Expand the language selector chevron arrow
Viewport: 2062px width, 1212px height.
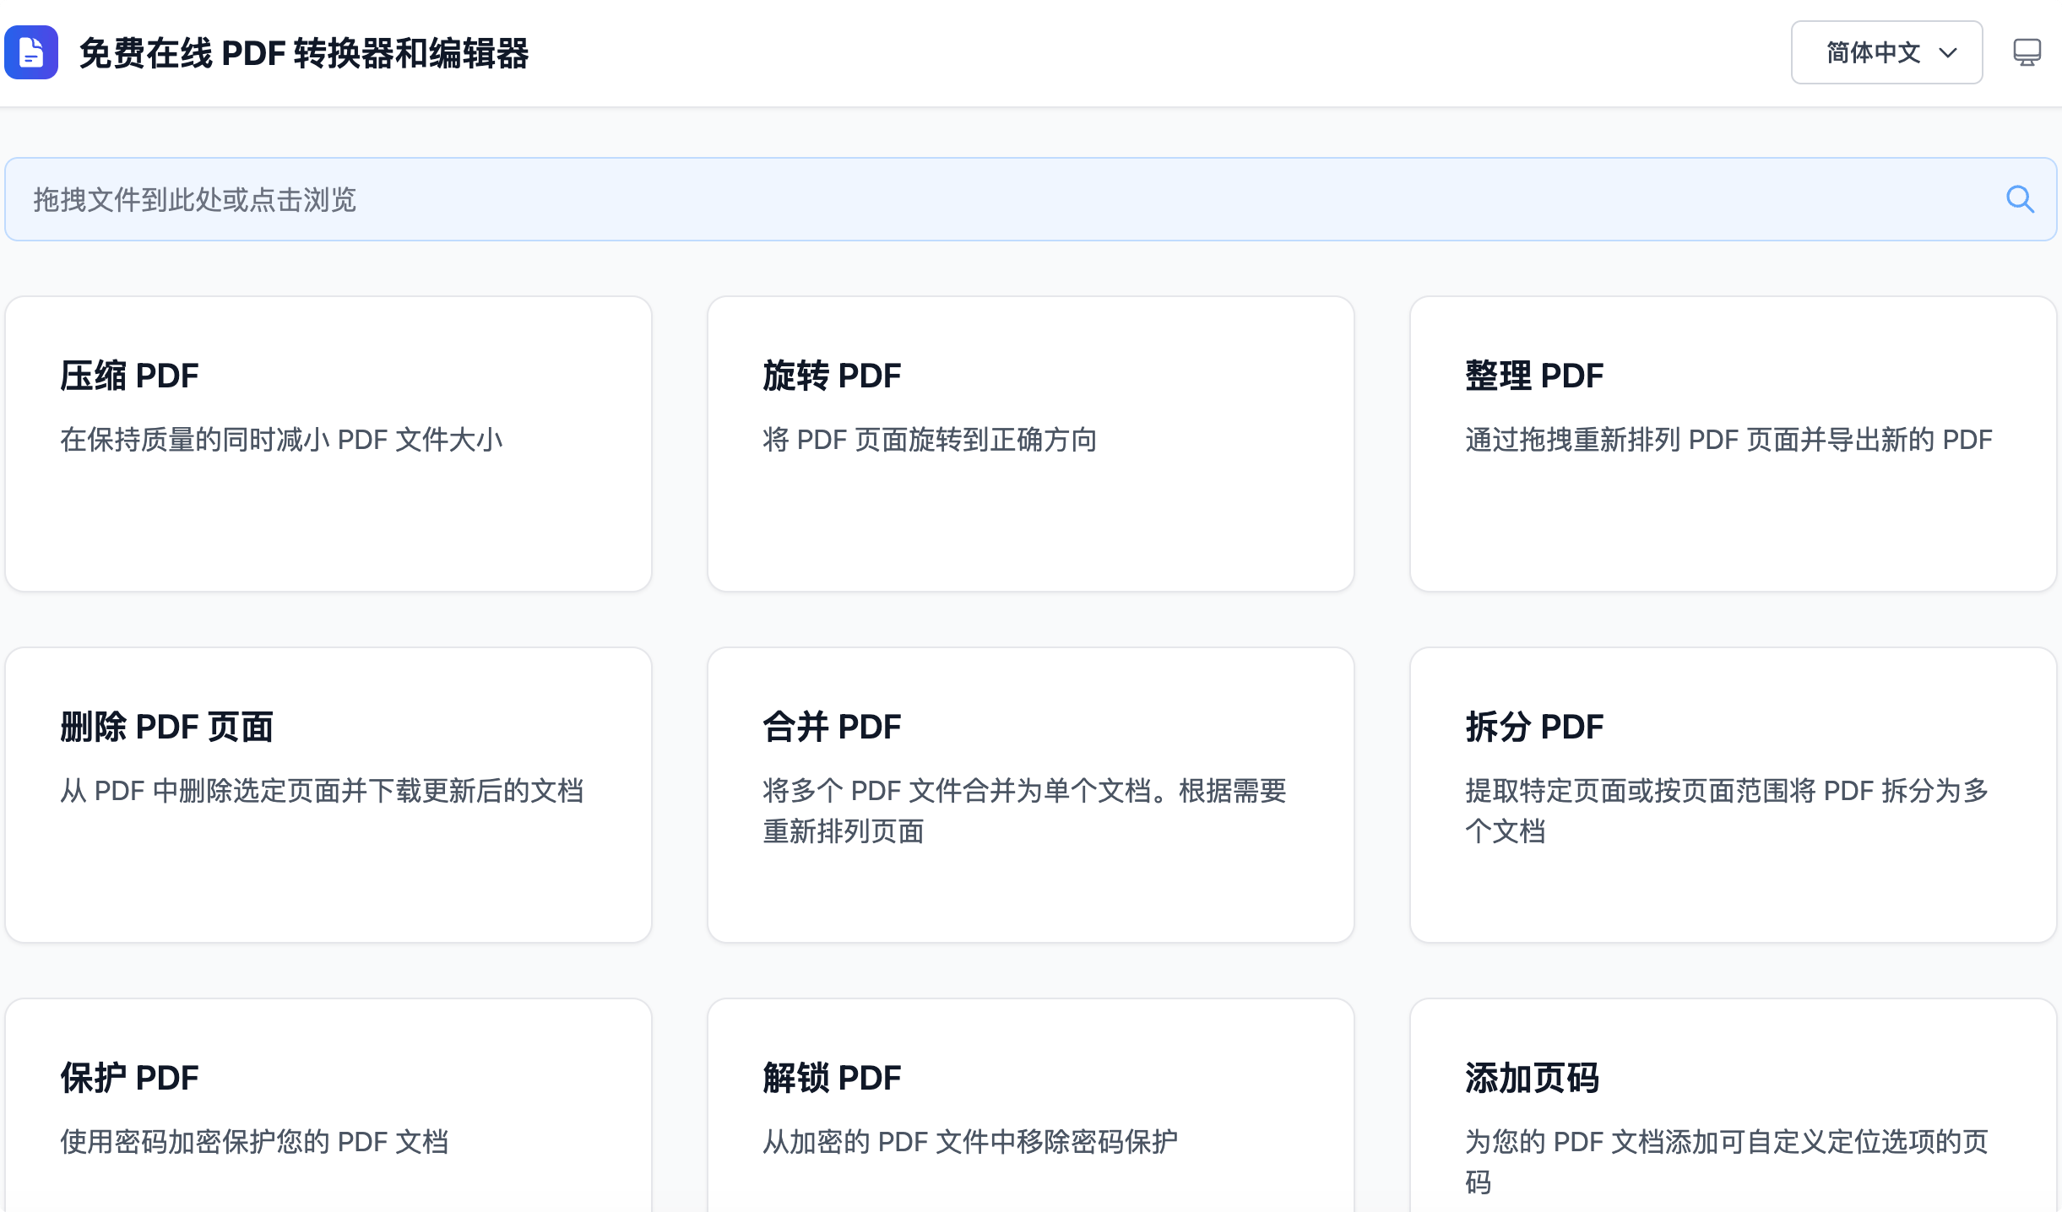tap(1948, 53)
